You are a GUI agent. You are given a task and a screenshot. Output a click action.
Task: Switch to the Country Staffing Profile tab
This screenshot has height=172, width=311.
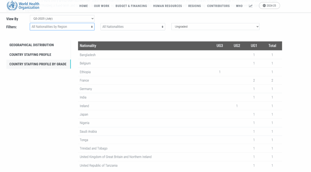(x=30, y=55)
